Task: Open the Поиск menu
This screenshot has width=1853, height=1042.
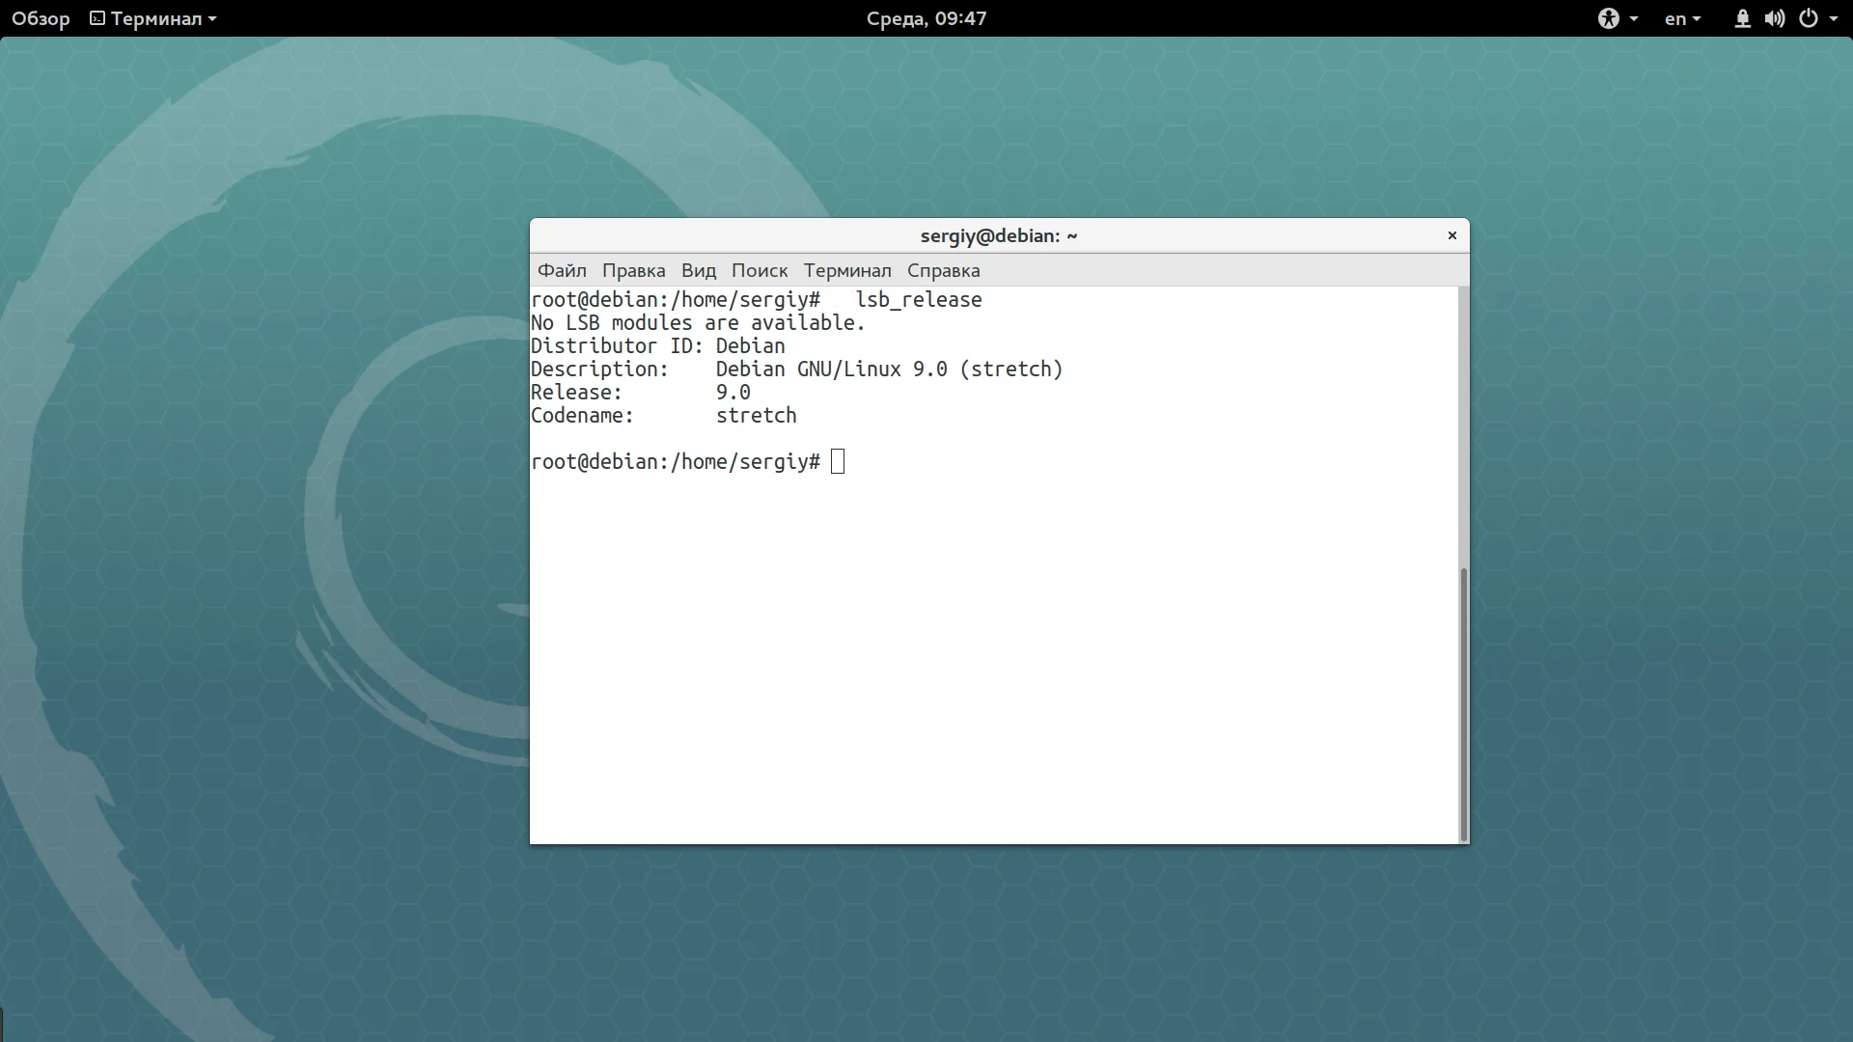Action: coord(759,270)
